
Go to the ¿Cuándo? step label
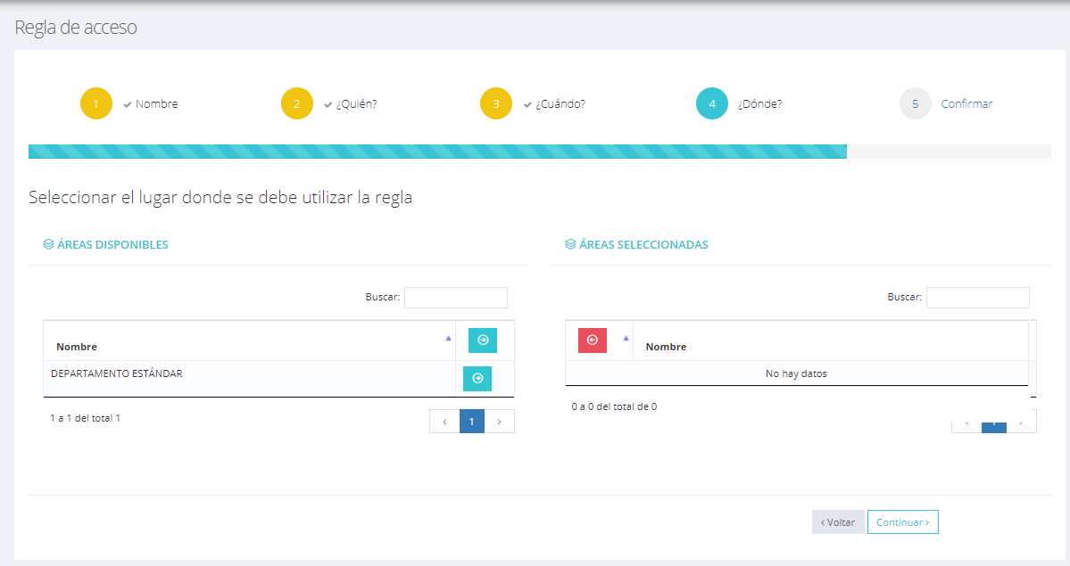coord(560,104)
